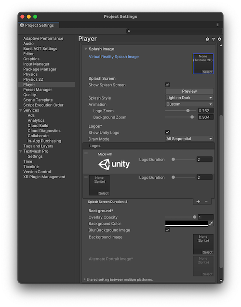Viewport: 241px width, 307px height.
Task: Select Analytics under Services
Action: [36, 120]
